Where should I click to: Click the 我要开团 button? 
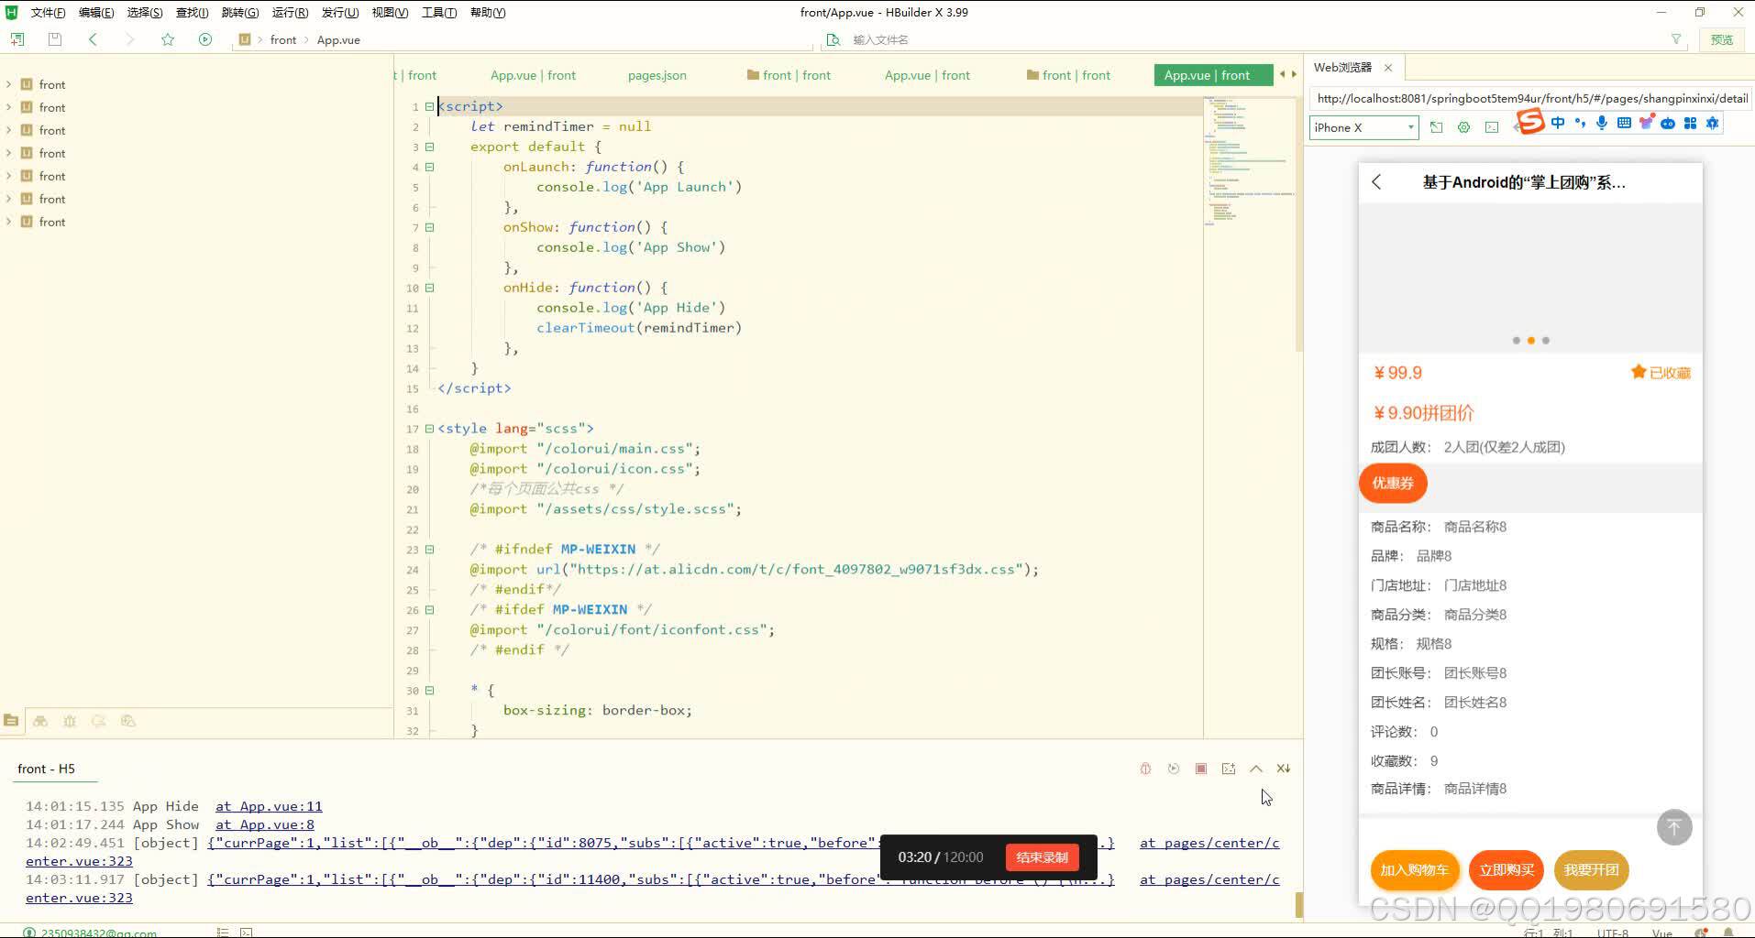1592,870
